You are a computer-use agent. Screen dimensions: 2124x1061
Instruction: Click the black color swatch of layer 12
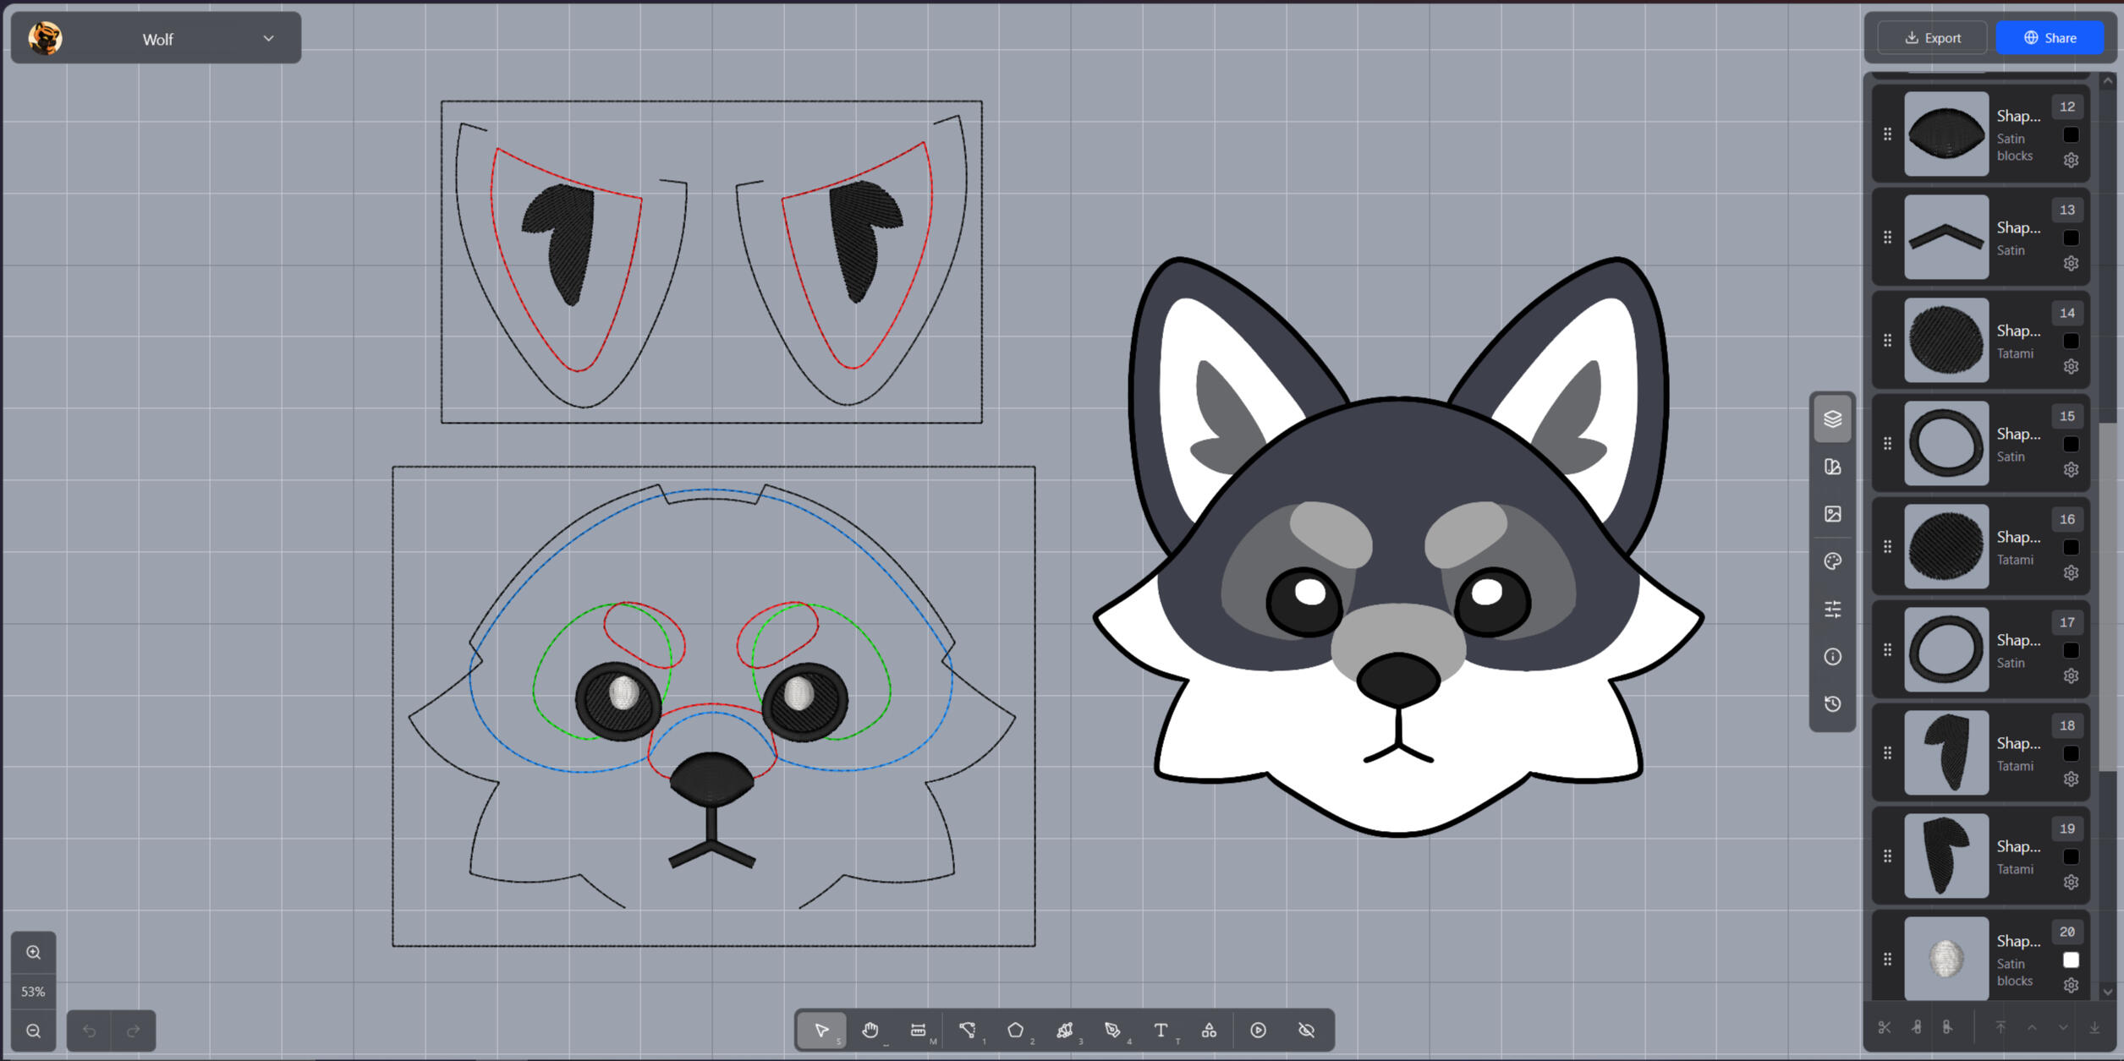(x=2071, y=135)
